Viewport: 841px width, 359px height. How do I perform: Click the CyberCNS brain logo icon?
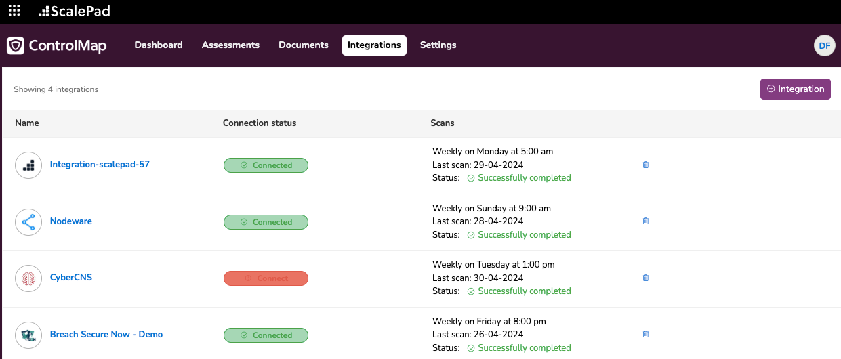28,278
